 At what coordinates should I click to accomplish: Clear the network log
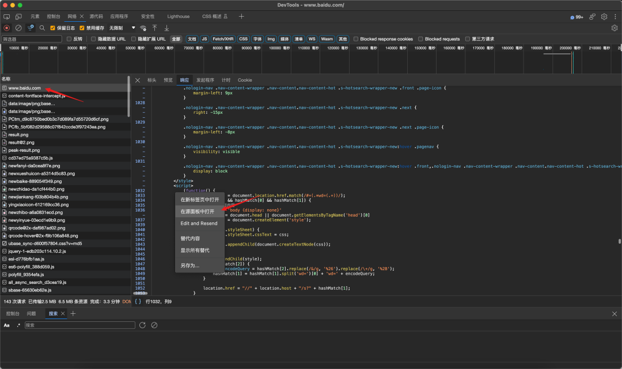pos(18,28)
